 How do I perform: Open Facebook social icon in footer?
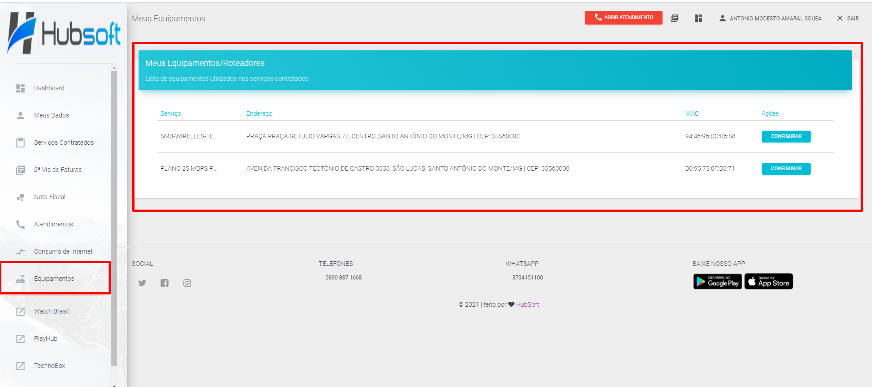pos(164,283)
